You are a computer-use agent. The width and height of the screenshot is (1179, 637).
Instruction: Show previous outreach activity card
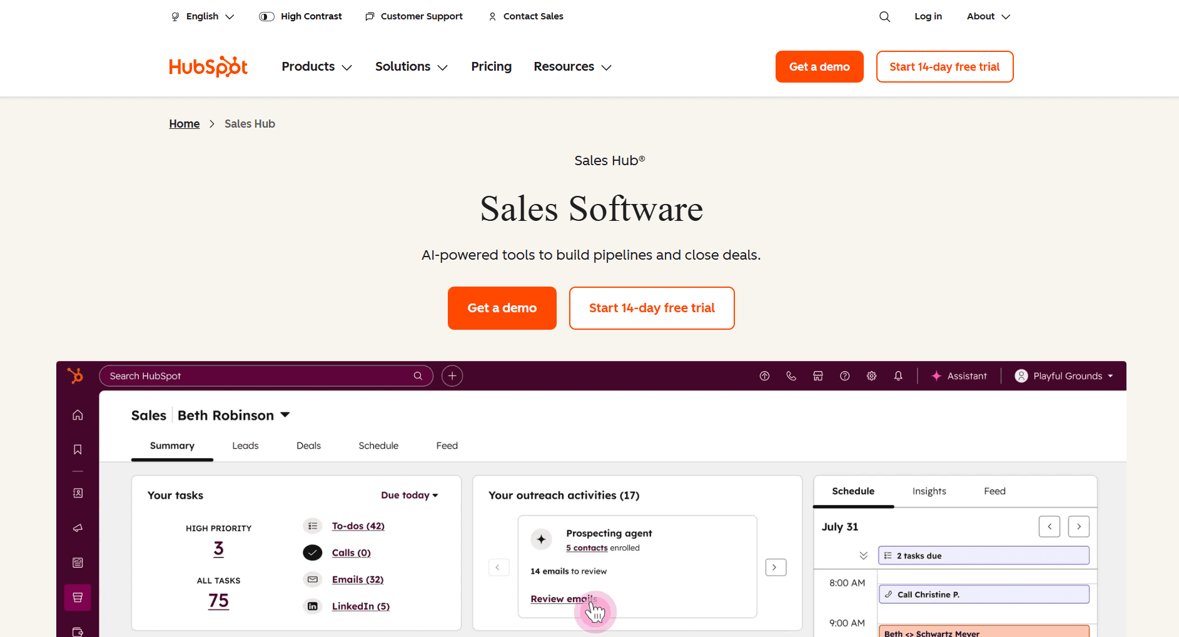[498, 568]
